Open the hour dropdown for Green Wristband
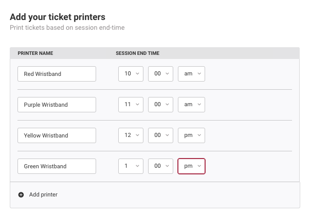Screen dimensions: 310x217 pos(132,166)
